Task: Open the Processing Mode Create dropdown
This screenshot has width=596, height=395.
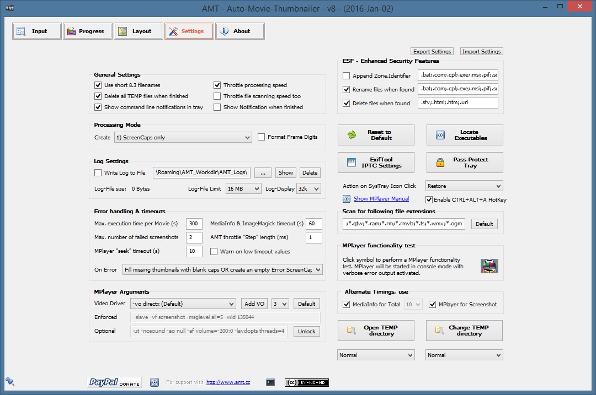Action: click(x=183, y=137)
